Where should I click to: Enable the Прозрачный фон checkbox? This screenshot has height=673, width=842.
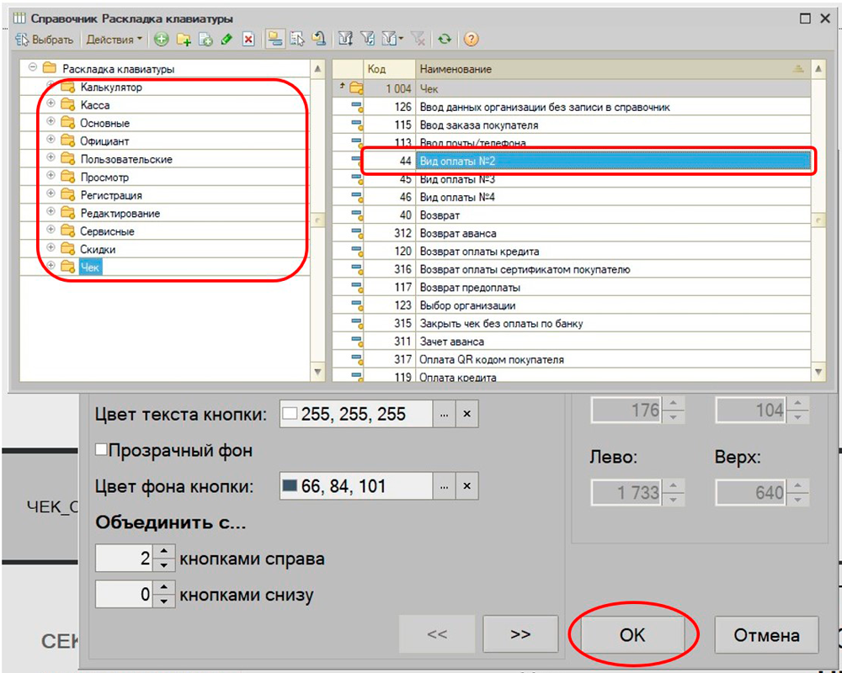tap(102, 451)
